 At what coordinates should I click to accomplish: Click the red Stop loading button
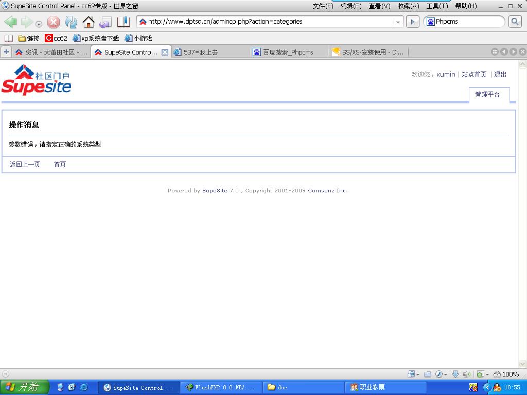coord(53,22)
